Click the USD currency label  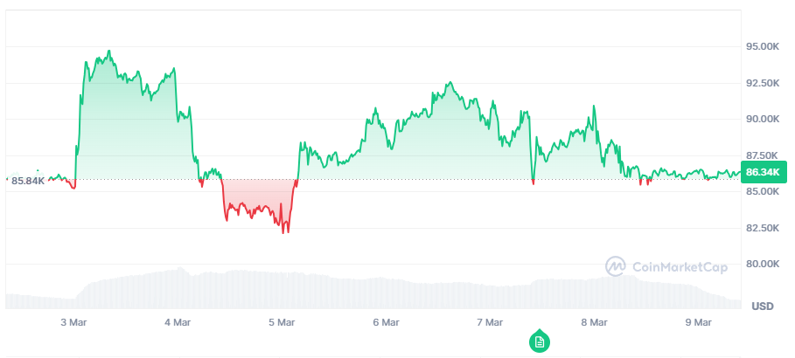[x=763, y=306]
